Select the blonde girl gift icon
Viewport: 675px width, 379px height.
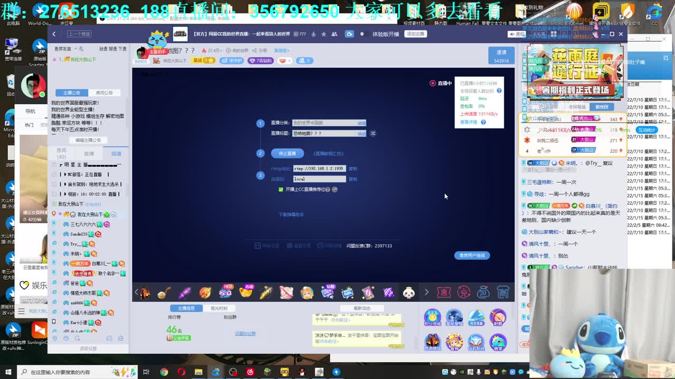coord(307,292)
